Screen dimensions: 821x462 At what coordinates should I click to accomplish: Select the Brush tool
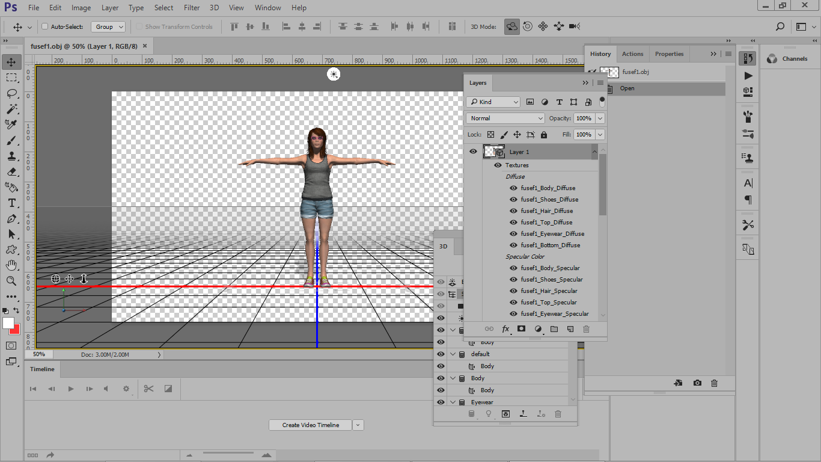coord(11,140)
